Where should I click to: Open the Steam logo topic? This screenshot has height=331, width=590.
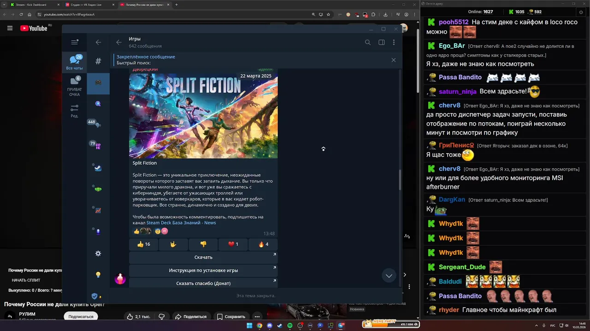click(x=98, y=168)
